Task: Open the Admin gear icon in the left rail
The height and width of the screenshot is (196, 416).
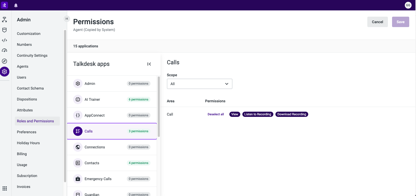Action: pyautogui.click(x=4, y=72)
